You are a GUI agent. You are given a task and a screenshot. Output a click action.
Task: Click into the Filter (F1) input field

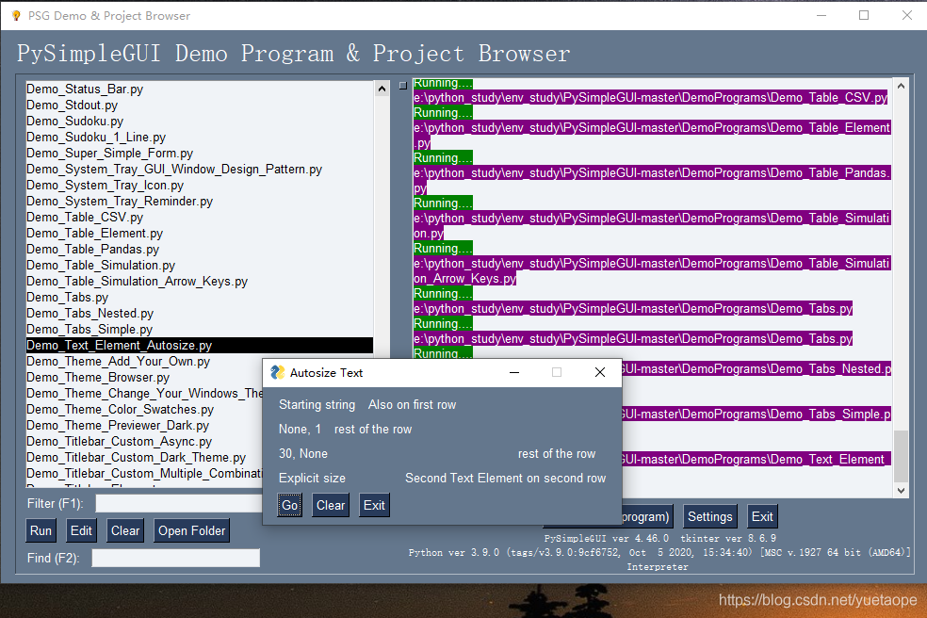point(179,503)
